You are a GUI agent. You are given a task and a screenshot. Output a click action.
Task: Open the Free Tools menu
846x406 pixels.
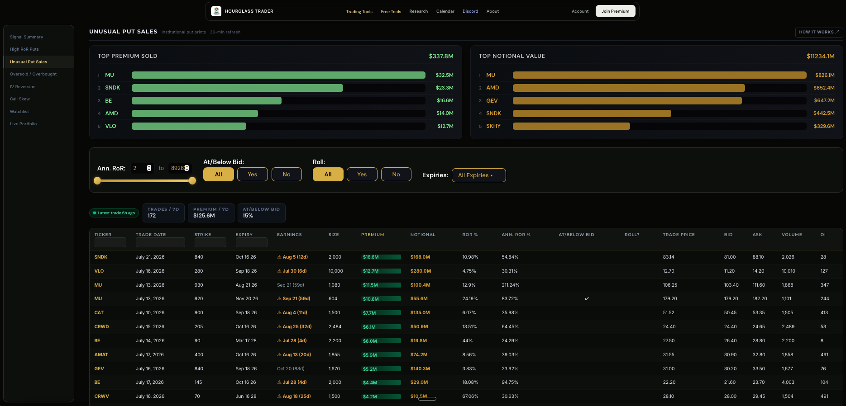[391, 12]
